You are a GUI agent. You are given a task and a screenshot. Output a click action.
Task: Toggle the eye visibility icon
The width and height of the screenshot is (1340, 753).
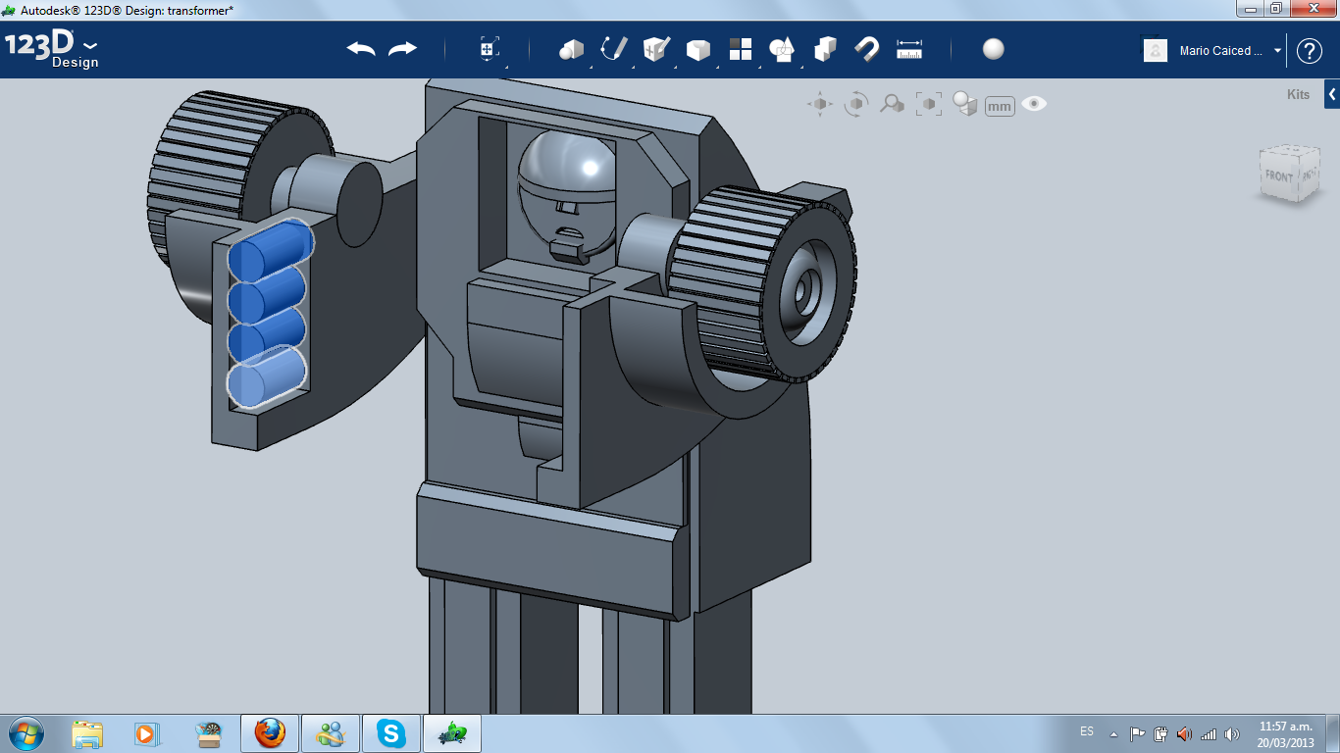[1034, 103]
